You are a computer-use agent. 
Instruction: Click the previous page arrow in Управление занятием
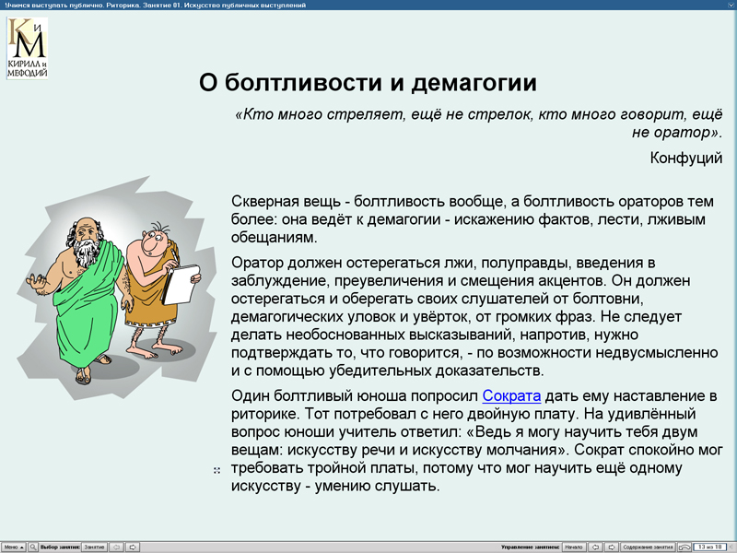[x=594, y=547]
